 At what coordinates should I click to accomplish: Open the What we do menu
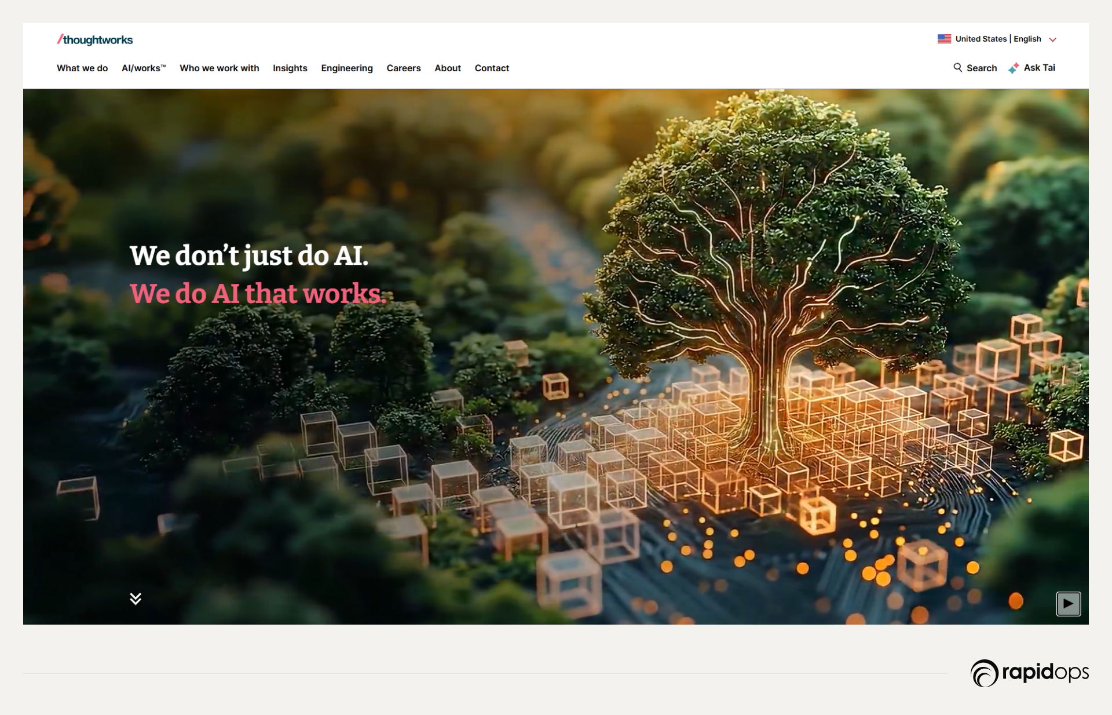point(82,68)
